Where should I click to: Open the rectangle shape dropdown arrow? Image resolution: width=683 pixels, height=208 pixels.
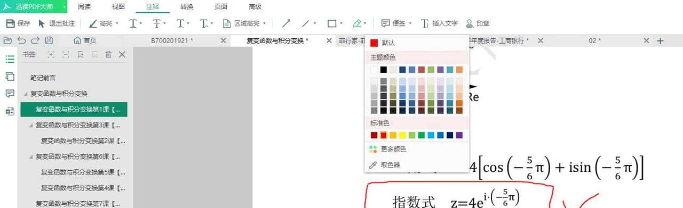[x=341, y=23]
